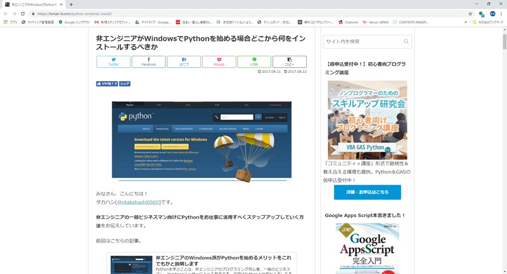Open CONTENTS MAKER bookmark
Viewport: 507px width, 274px height.
(x=411, y=22)
